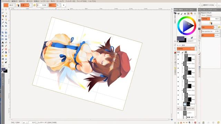Open the レイヤー(L) menu
Viewport: 221px width, 124px height.
pyautogui.click(x=45, y=1)
